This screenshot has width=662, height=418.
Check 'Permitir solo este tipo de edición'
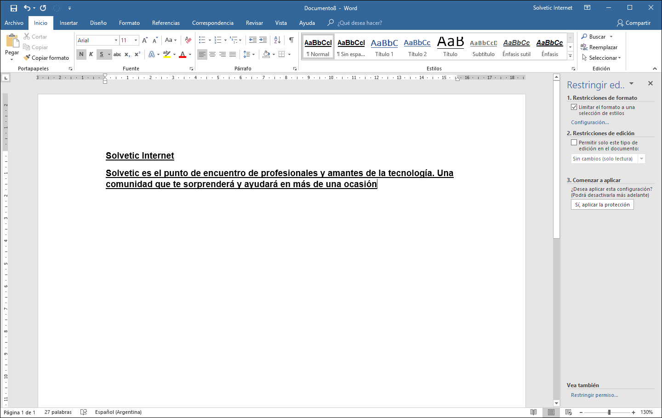[x=574, y=143]
